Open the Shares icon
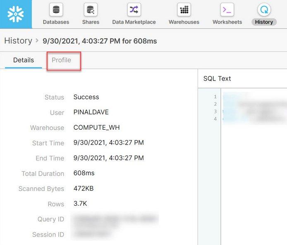 pyautogui.click(x=91, y=10)
